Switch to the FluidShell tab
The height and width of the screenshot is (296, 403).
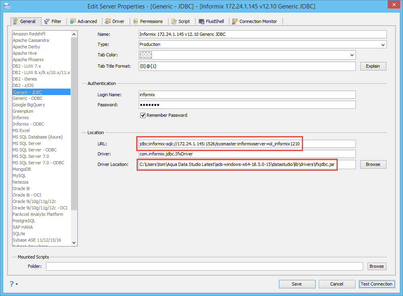(x=211, y=21)
